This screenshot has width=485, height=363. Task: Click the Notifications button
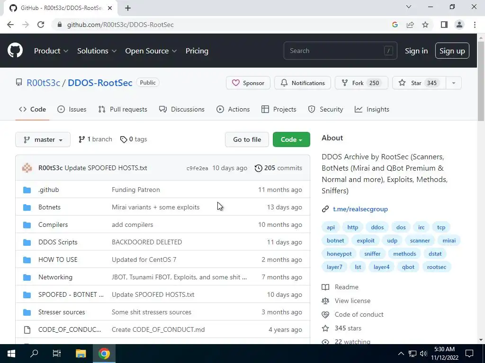303,83
